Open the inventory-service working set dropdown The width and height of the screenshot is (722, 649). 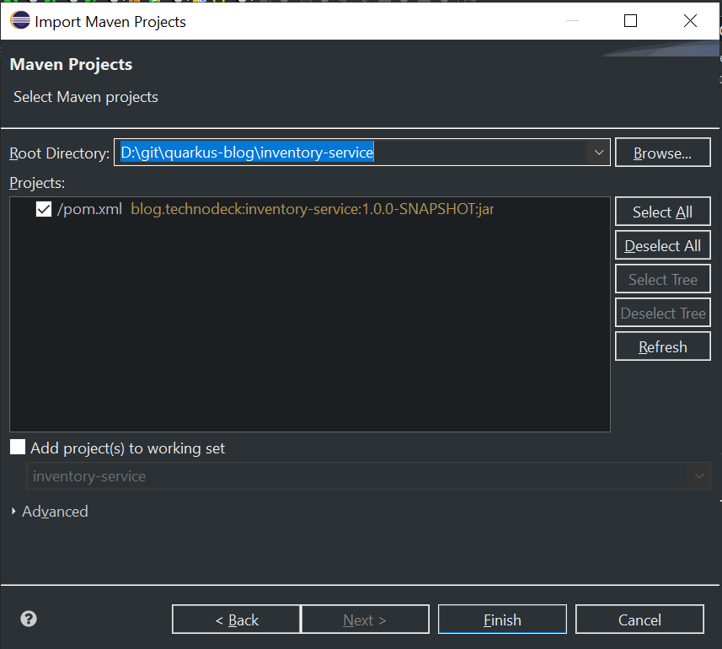(699, 476)
